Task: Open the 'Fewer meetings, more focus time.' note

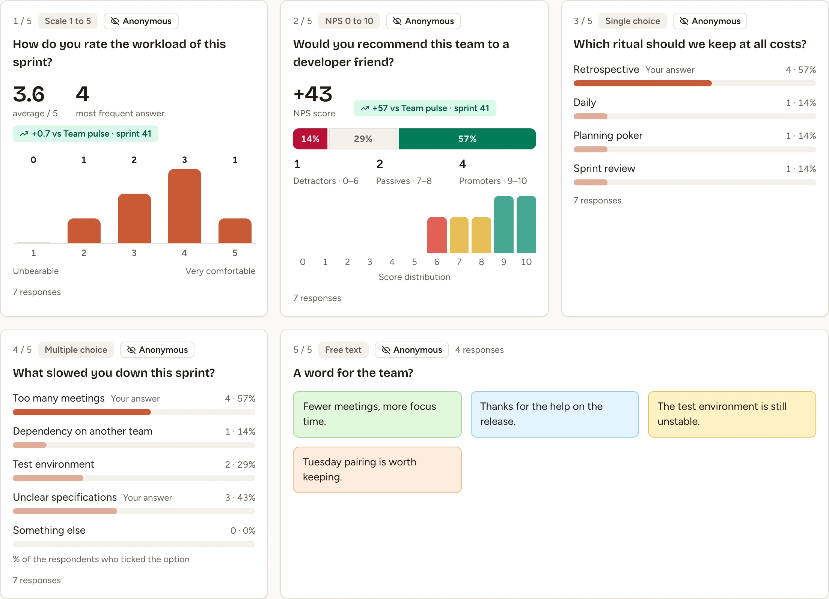Action: coord(377,414)
